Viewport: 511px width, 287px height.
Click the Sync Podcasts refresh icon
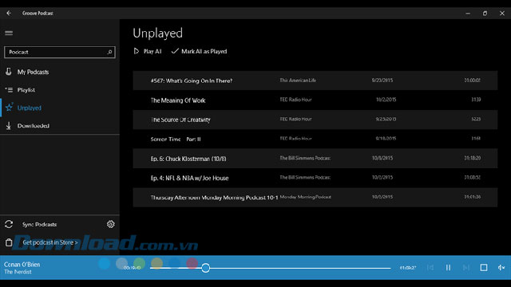click(9, 224)
